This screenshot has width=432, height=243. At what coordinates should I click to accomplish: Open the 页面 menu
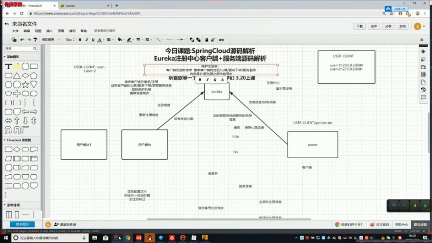tap(61, 31)
